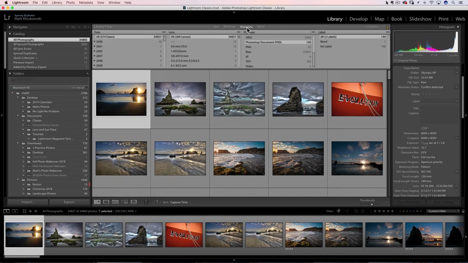468x263 pixels.
Task: Select the Painter spray can tool
Action: point(146,202)
